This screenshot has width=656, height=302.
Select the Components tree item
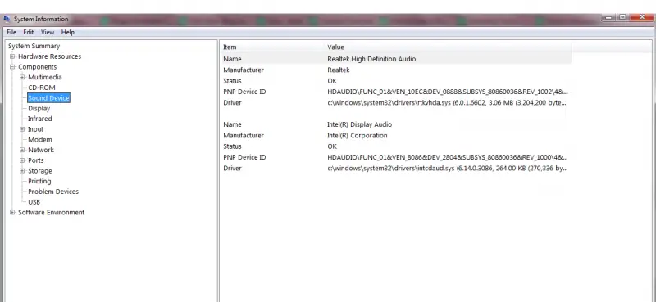click(37, 67)
